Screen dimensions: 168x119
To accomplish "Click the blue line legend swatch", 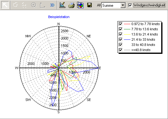I will coord(127,39).
